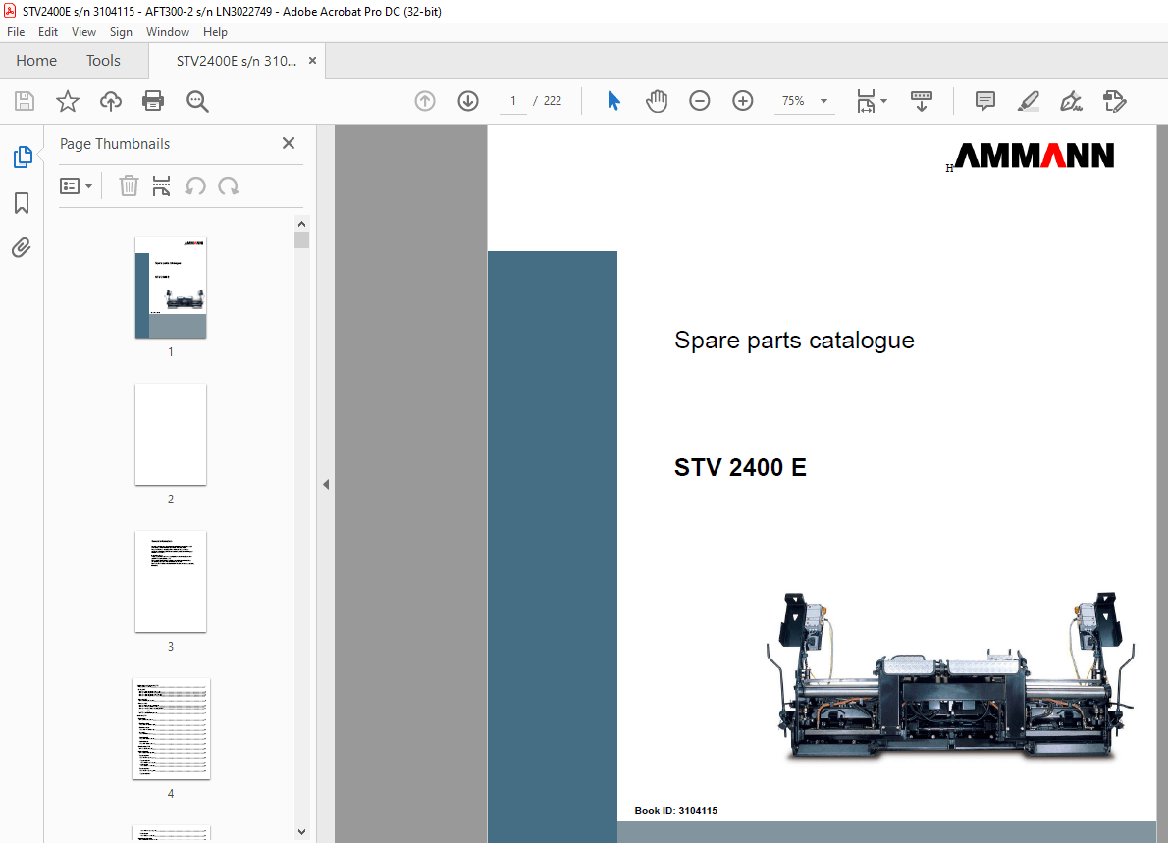Screen dimensions: 1168x843
Task: Open the Fill & Sign tool
Action: pos(1071,100)
